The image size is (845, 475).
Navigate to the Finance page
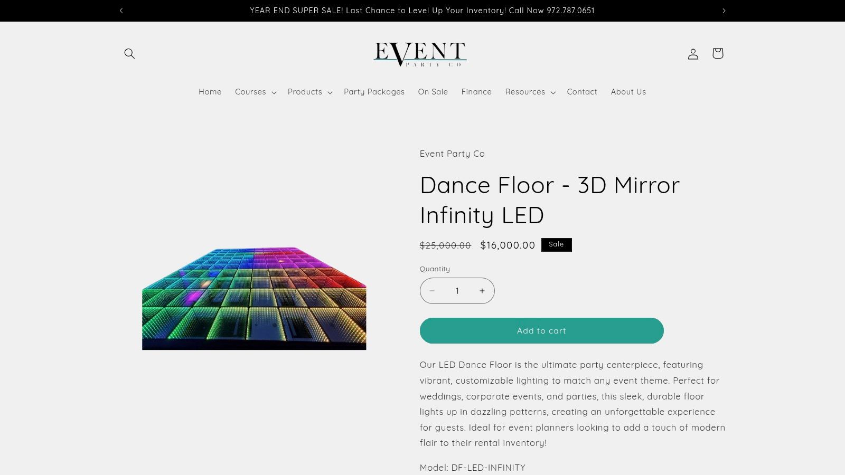(x=476, y=92)
